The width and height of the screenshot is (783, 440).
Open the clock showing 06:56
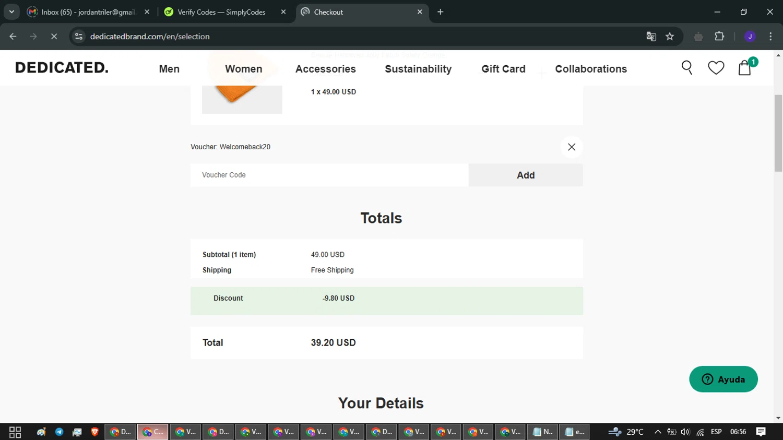(x=738, y=432)
